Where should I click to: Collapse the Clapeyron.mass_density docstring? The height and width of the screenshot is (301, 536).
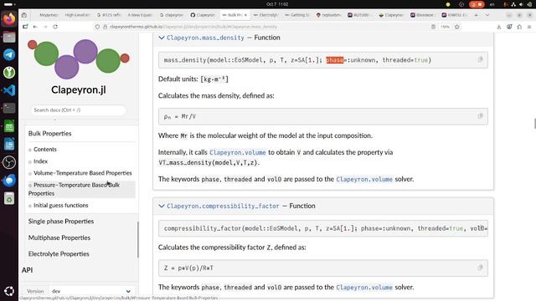tap(162, 38)
